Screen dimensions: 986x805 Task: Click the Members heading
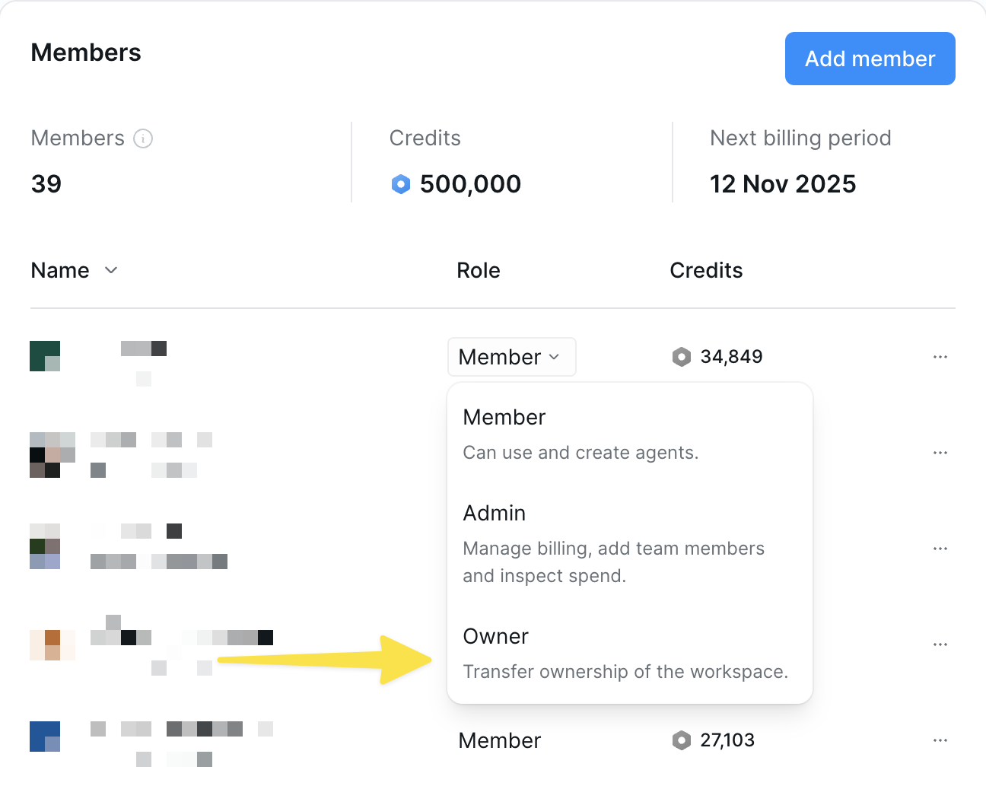[x=85, y=52]
